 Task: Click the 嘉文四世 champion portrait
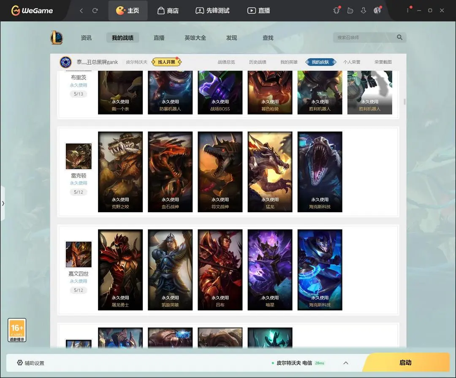[x=79, y=254]
